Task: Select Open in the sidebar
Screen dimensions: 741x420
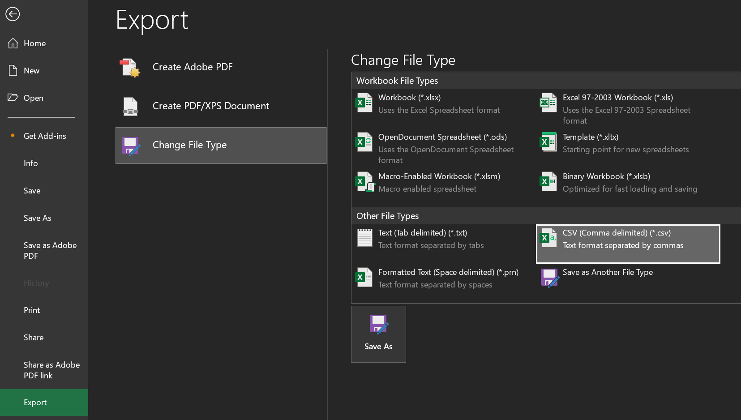Action: tap(44, 98)
